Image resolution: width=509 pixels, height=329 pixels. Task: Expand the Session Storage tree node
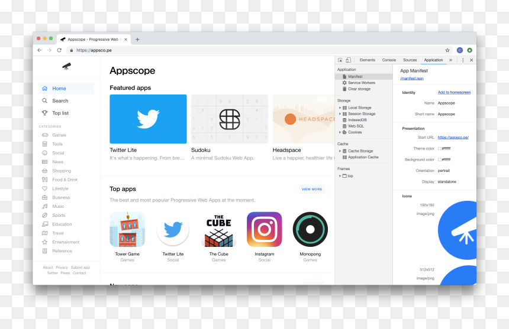tap(340, 114)
